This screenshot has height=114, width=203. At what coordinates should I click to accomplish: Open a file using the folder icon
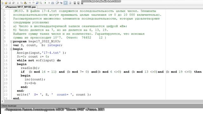click(6, 3)
